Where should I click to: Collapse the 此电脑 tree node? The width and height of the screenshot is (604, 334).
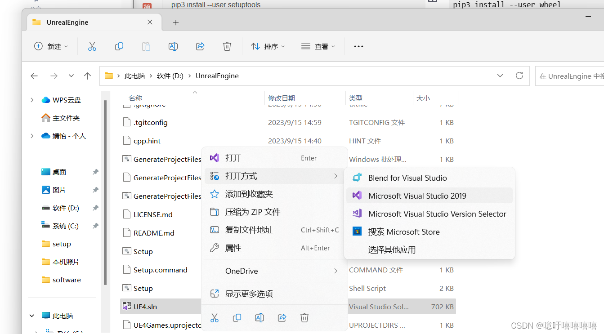point(32,316)
